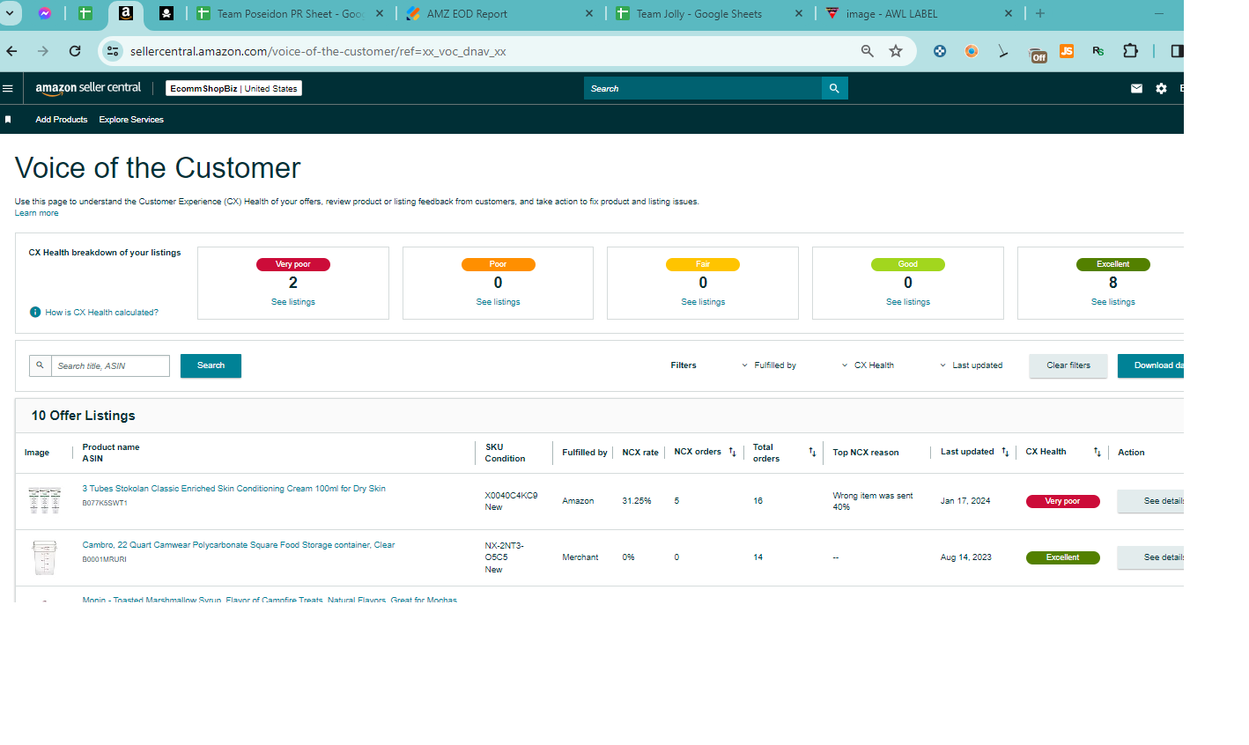Sort listings by Total orders column
1249x745 pixels.
point(812,452)
